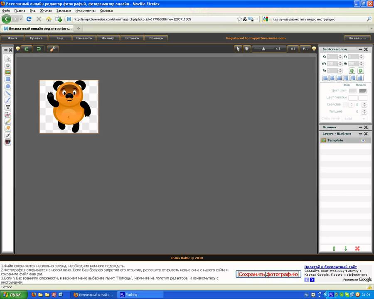Screen dimensions: 374x299
Task: Open the editor Вставка menu button
Action: [132, 38]
